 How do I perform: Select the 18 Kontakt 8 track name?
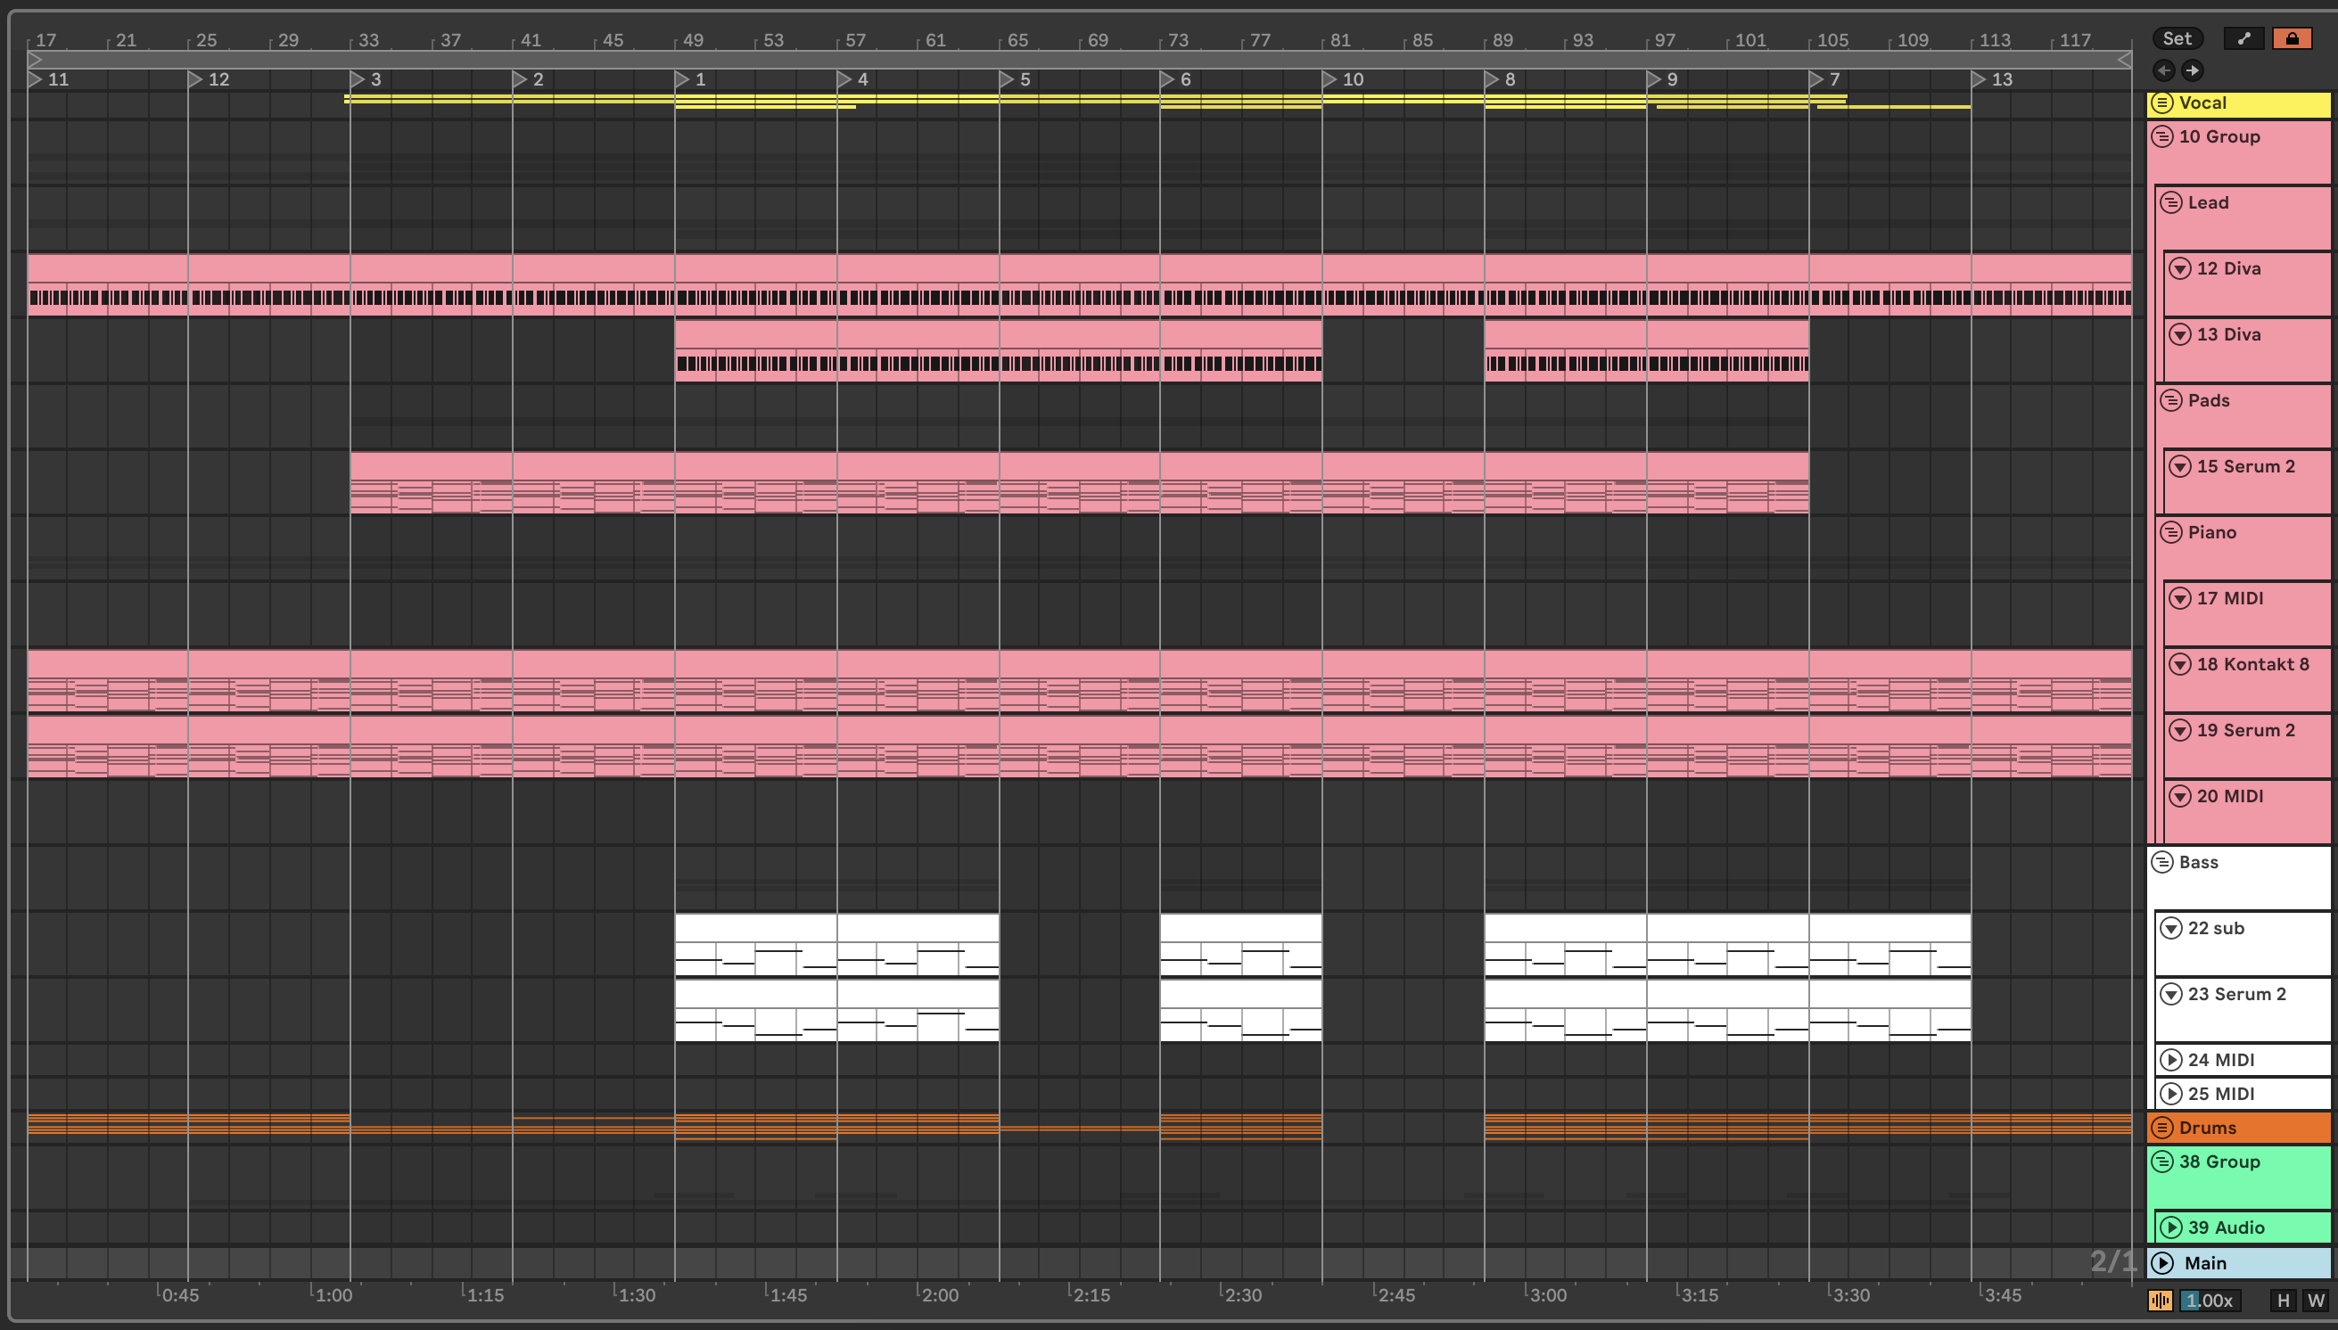click(2252, 664)
